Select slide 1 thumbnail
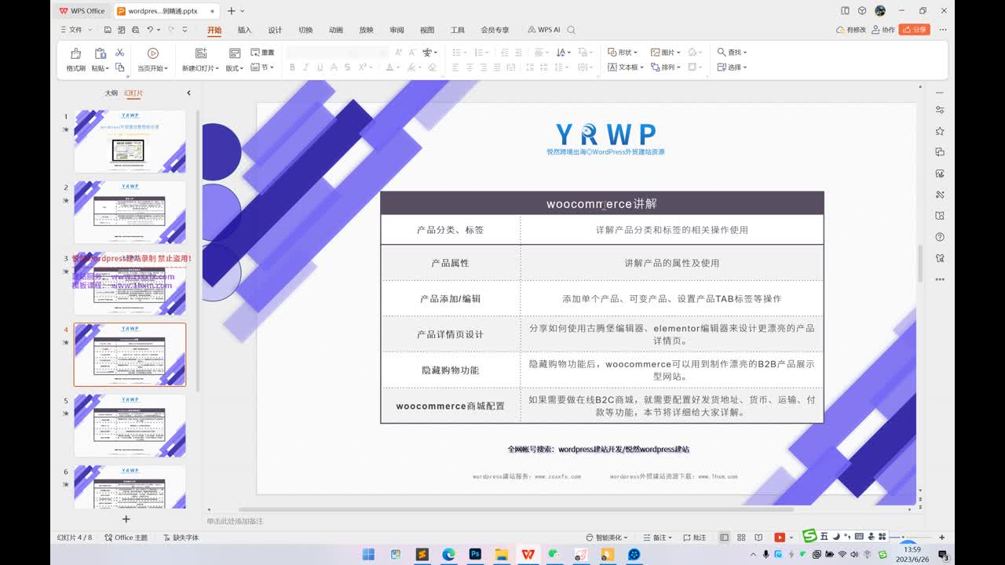The height and width of the screenshot is (565, 1005). point(130,141)
